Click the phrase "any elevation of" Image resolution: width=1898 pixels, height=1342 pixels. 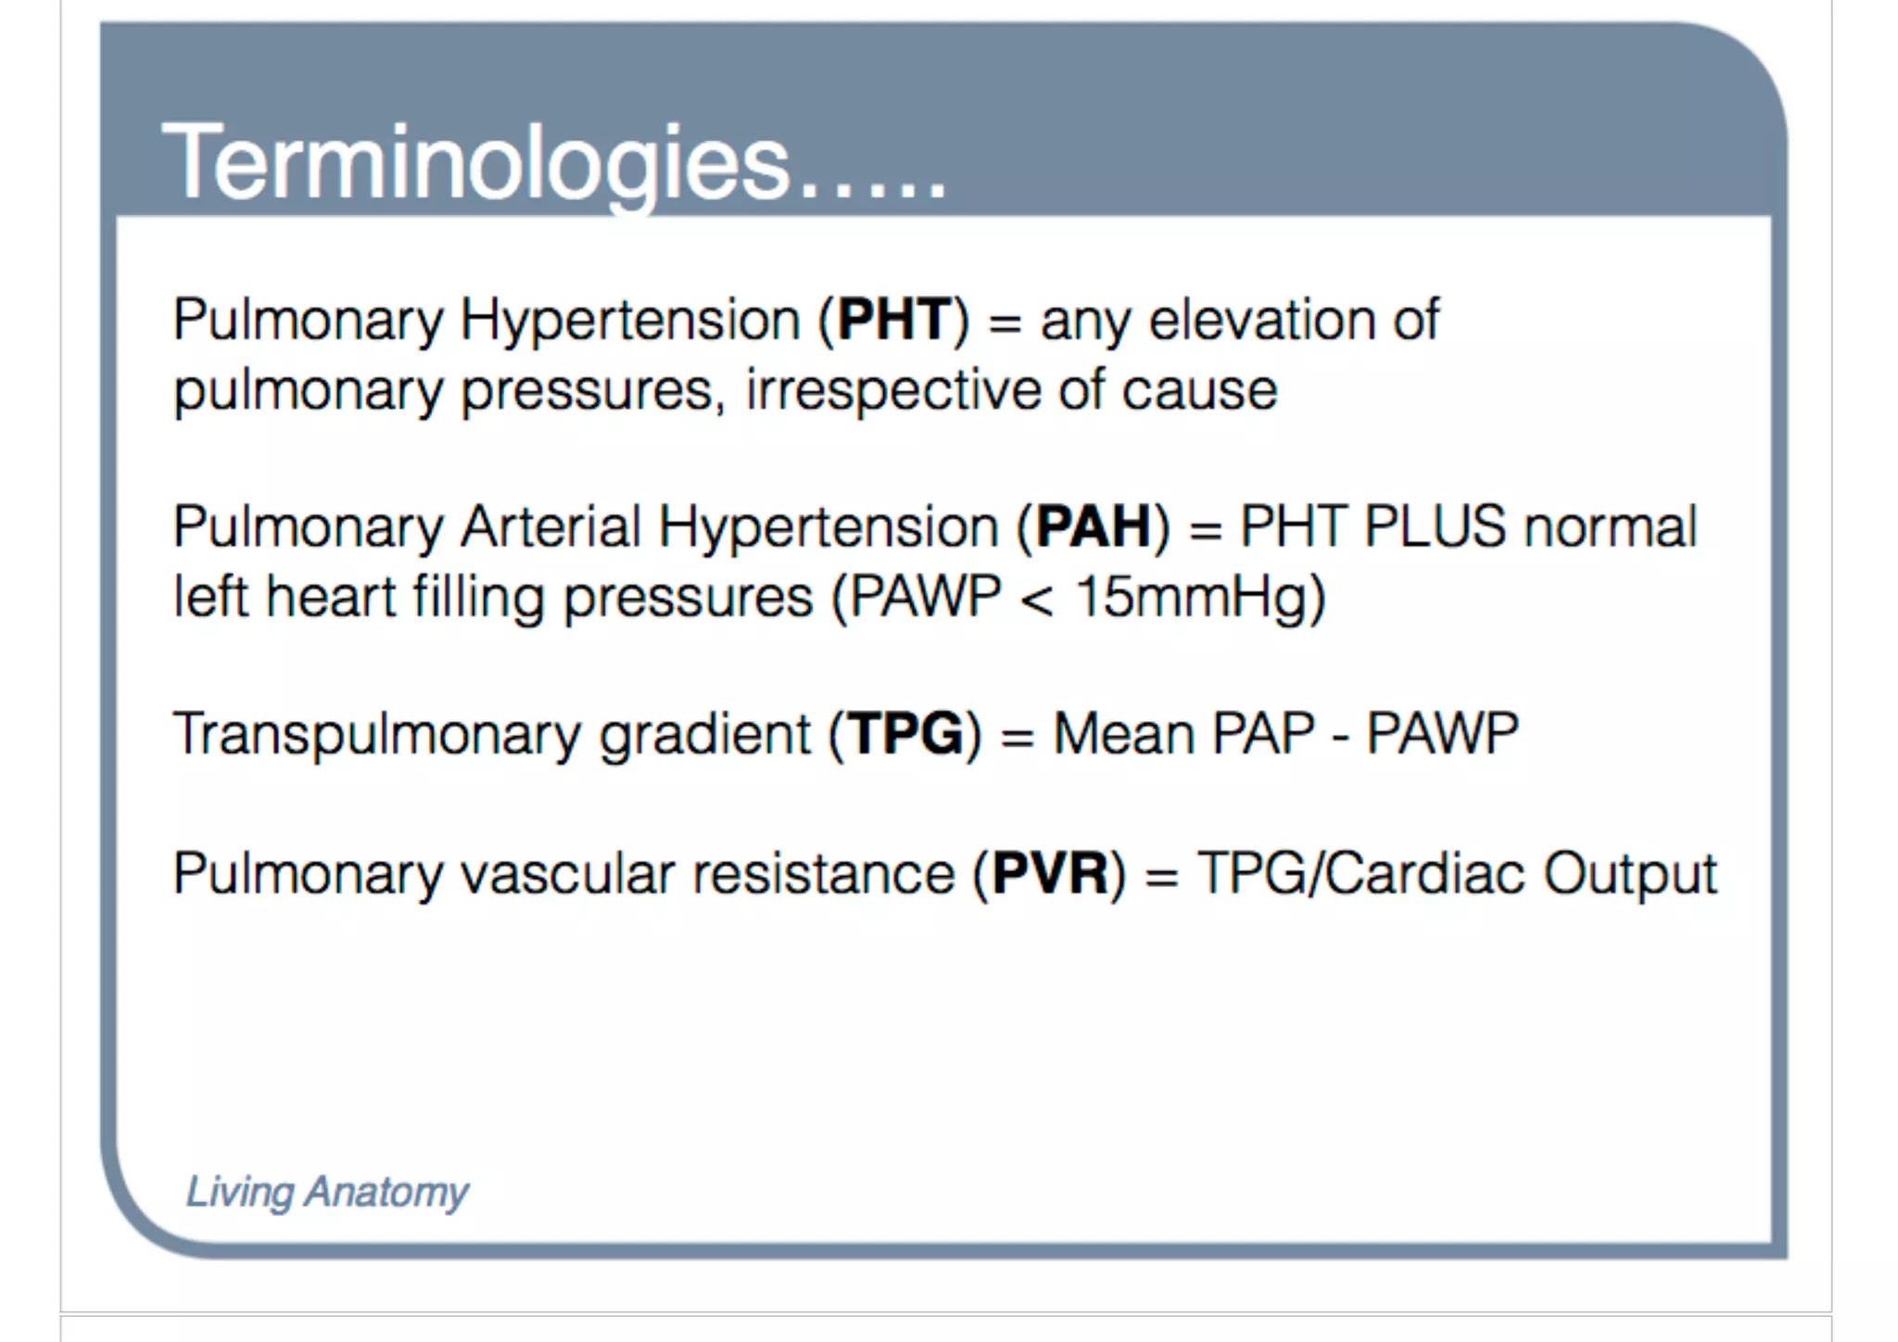1240,321
